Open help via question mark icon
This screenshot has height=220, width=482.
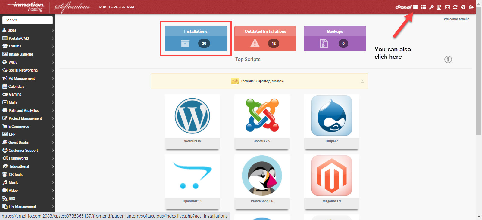click(463, 7)
